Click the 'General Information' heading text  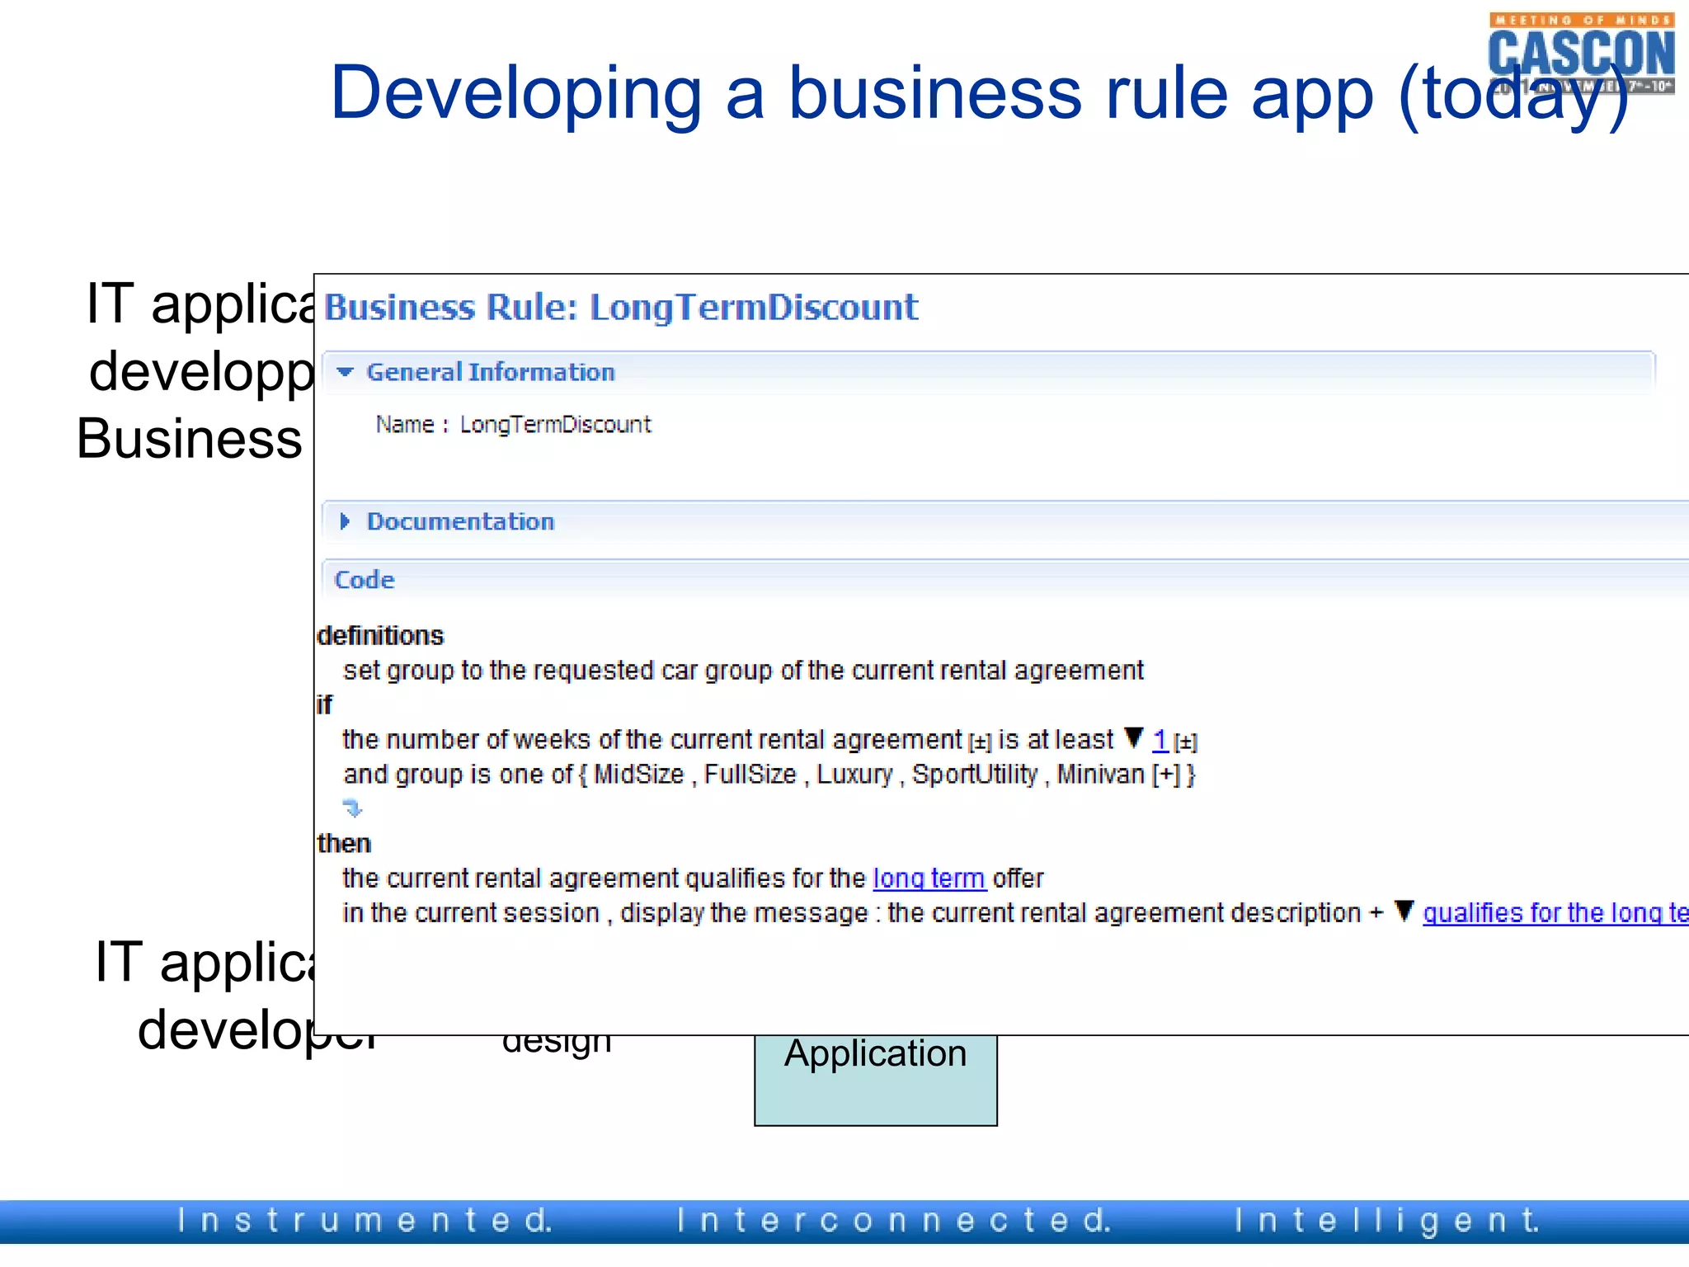pyautogui.click(x=491, y=372)
